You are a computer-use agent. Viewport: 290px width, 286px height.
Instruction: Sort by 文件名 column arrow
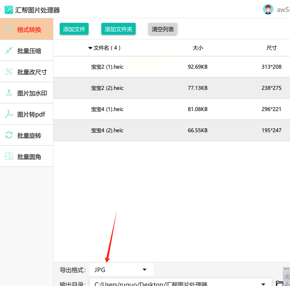point(90,48)
